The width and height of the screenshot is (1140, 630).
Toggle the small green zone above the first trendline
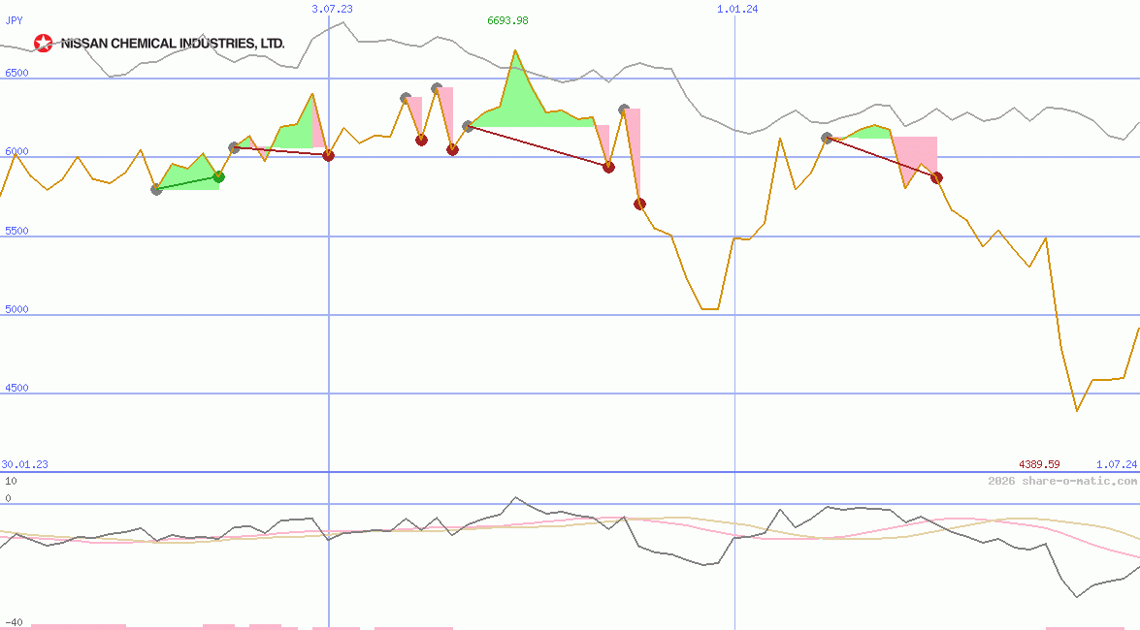tap(189, 174)
